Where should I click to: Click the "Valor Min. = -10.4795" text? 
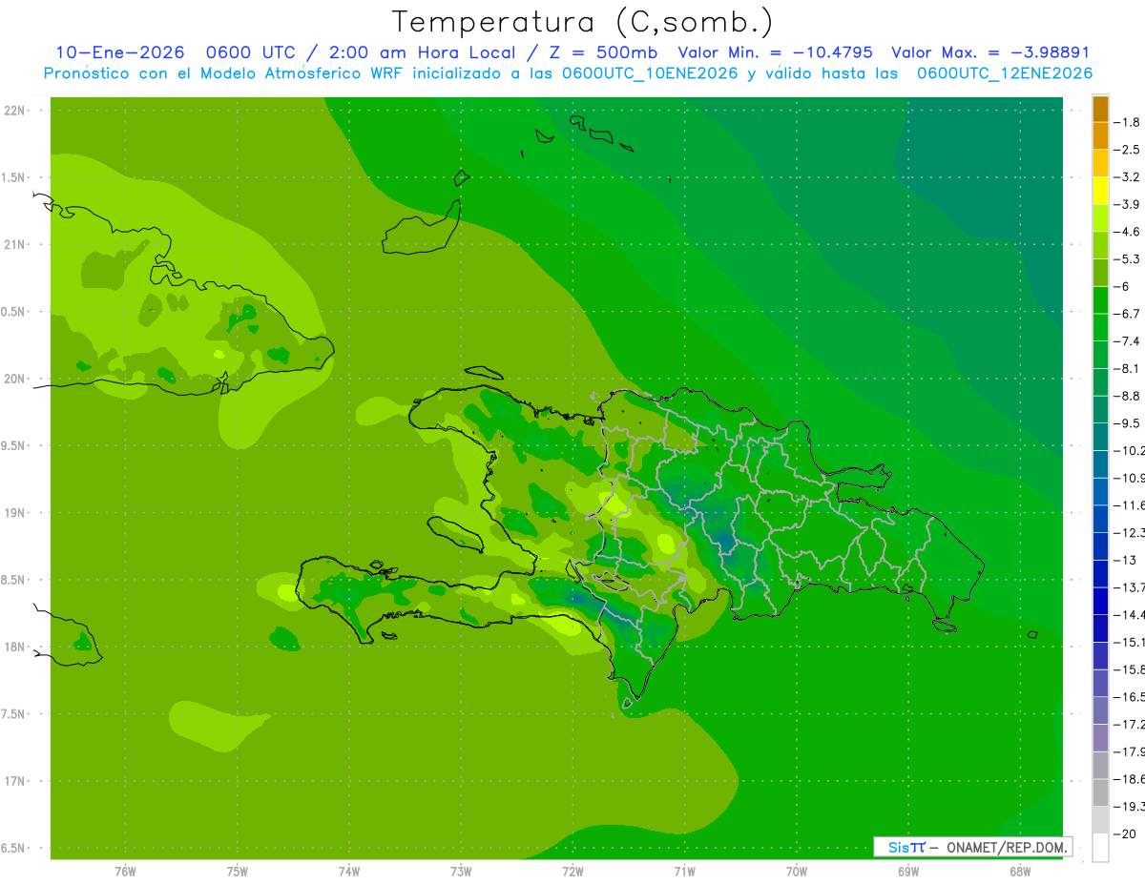click(x=775, y=52)
